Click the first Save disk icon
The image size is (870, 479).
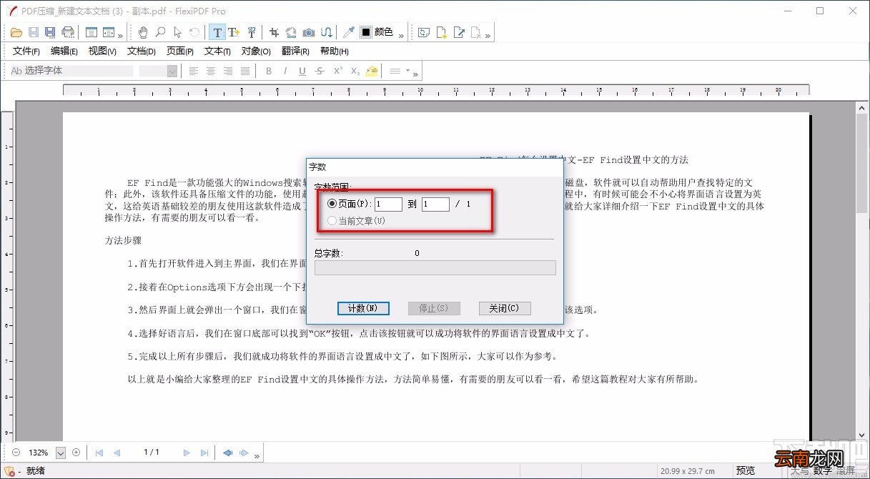[34, 32]
